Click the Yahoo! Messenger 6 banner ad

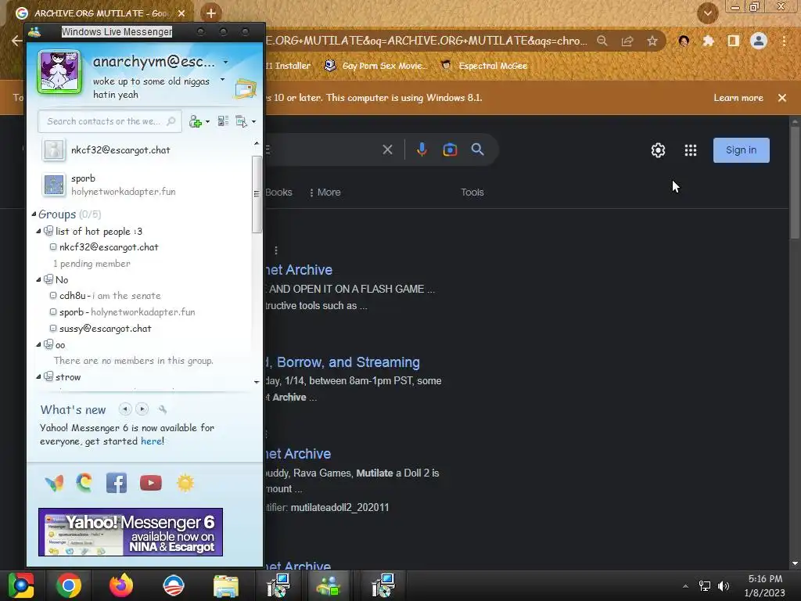coord(131,532)
